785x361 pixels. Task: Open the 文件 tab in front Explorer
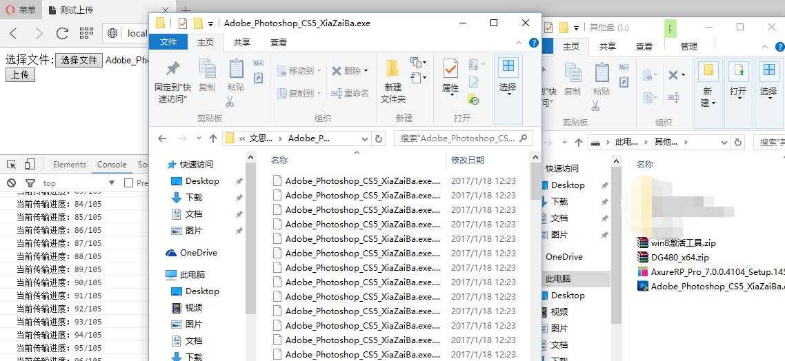click(168, 42)
